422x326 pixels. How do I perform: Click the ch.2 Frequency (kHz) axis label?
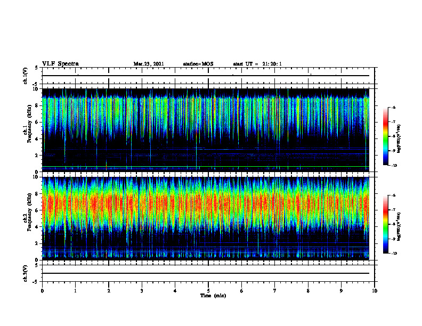[x=28, y=212]
